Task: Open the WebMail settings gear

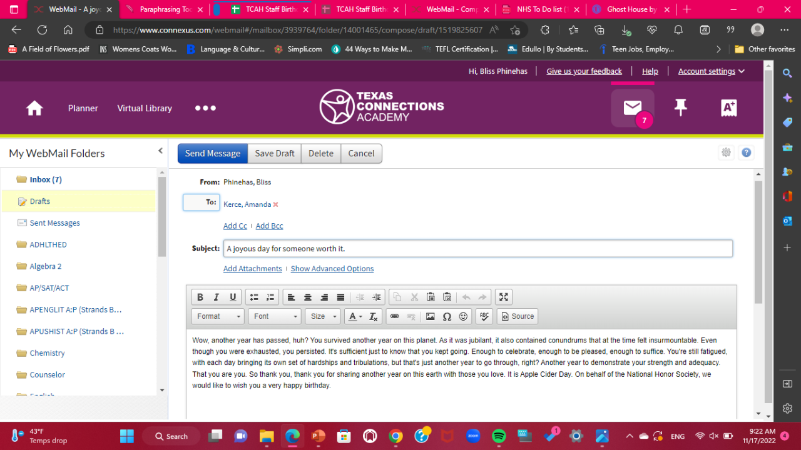Action: pyautogui.click(x=726, y=152)
